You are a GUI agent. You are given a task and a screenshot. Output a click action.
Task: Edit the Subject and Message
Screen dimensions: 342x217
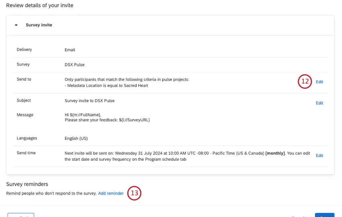319,103
